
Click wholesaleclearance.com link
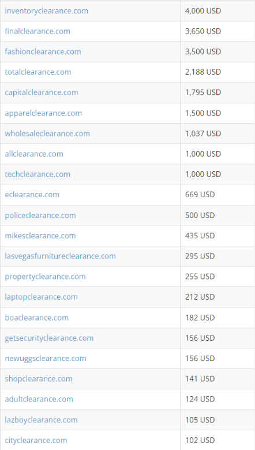[x=47, y=134]
